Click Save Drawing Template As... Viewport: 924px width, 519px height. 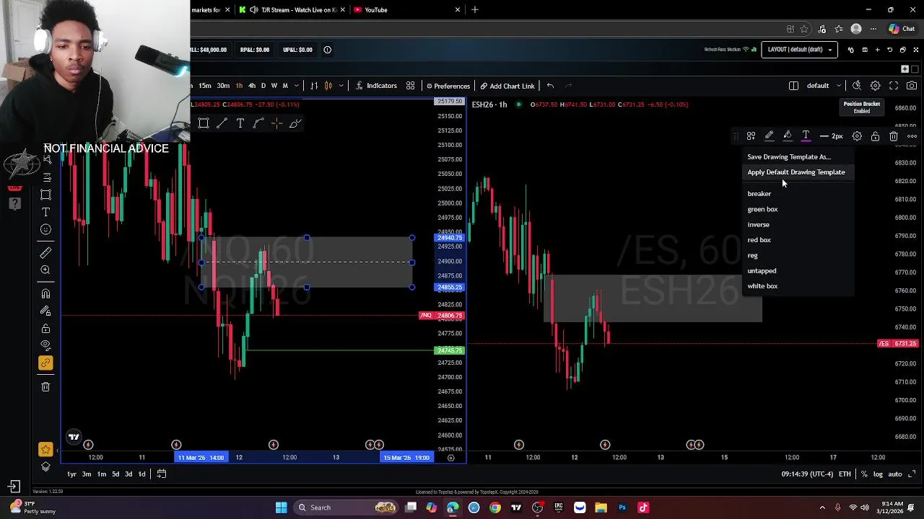tap(789, 156)
